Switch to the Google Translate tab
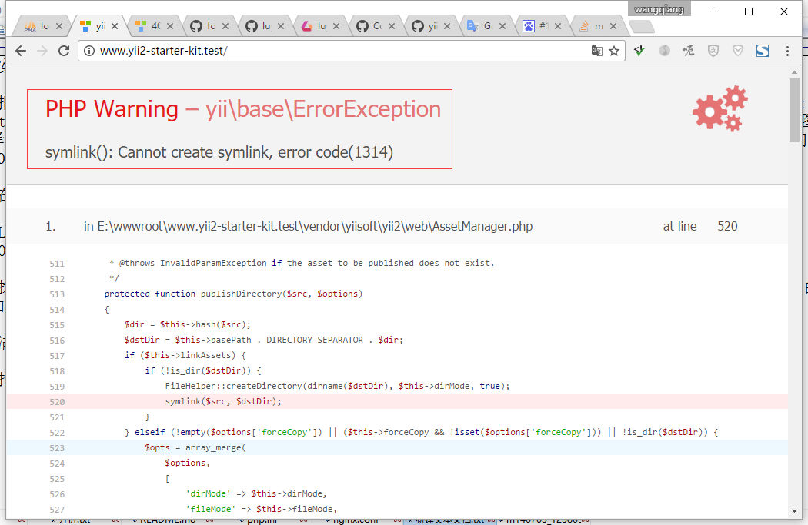 click(481, 26)
